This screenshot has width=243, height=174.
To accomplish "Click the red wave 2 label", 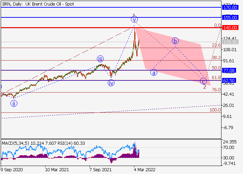I will 205,87.
